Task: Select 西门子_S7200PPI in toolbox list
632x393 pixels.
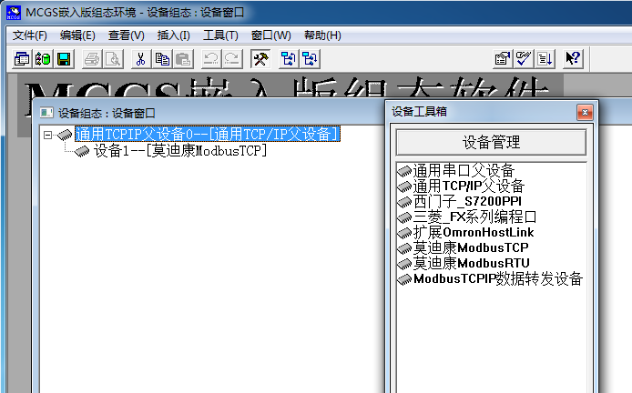Action: pos(467,201)
